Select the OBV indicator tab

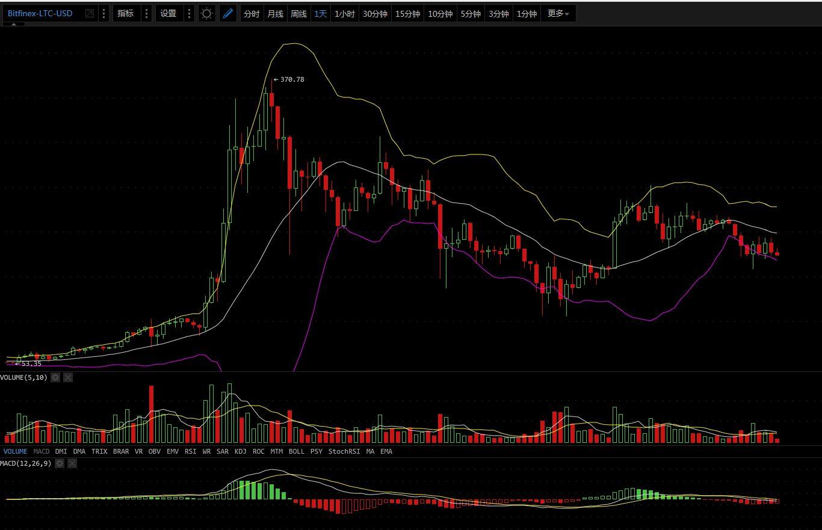[155, 451]
